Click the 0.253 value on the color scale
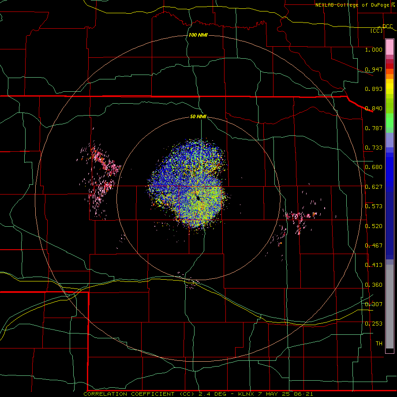397x397 pixels. tap(374, 324)
